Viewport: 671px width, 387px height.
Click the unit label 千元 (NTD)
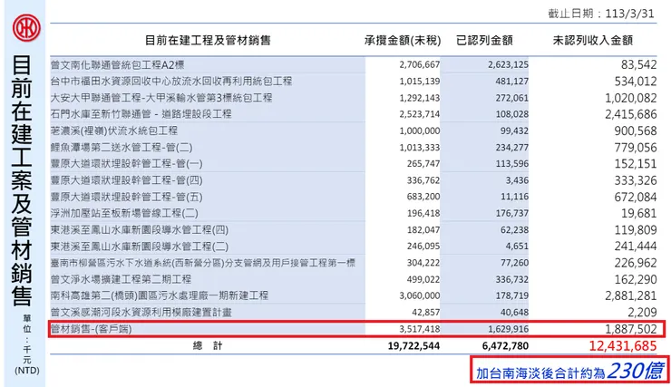(27, 360)
